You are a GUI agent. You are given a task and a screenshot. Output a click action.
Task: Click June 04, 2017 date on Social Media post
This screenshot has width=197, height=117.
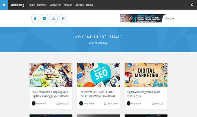(x=65, y=104)
